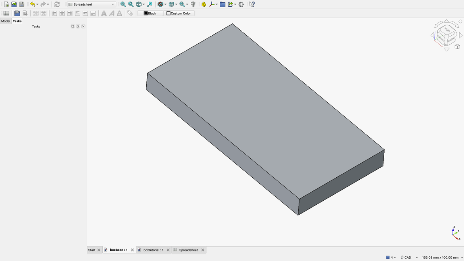The height and width of the screenshot is (261, 464).
Task: Apply bold style to cell text
Action: (x=104, y=13)
